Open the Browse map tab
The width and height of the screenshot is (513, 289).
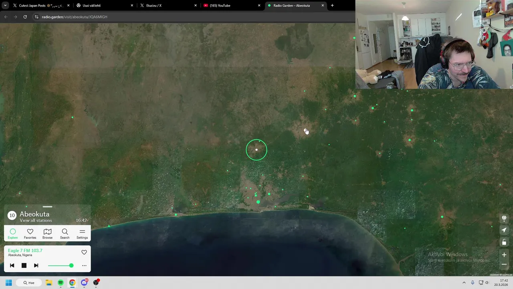coord(47,234)
